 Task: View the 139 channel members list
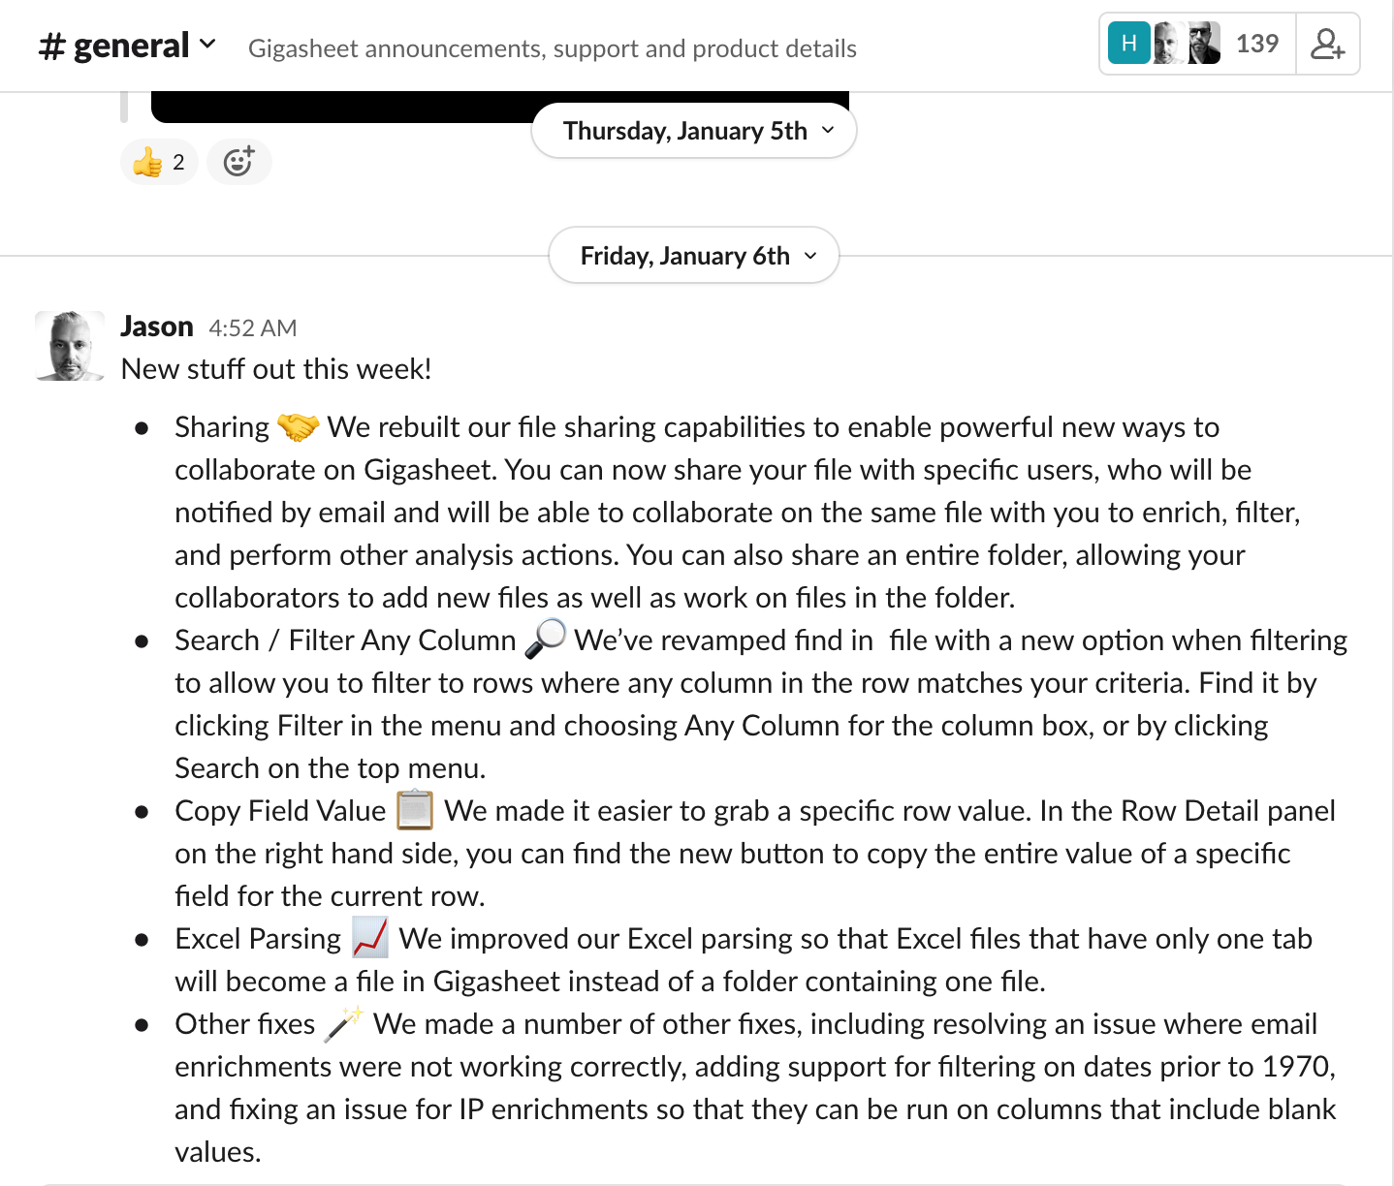click(1256, 44)
